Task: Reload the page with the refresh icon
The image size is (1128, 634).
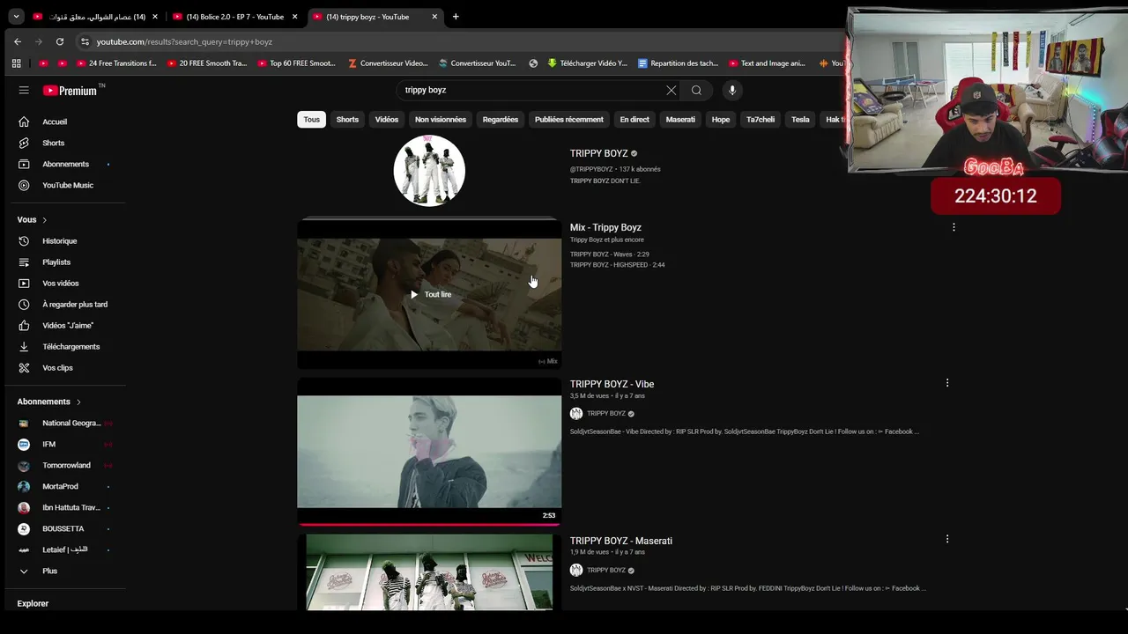Action: (60, 41)
